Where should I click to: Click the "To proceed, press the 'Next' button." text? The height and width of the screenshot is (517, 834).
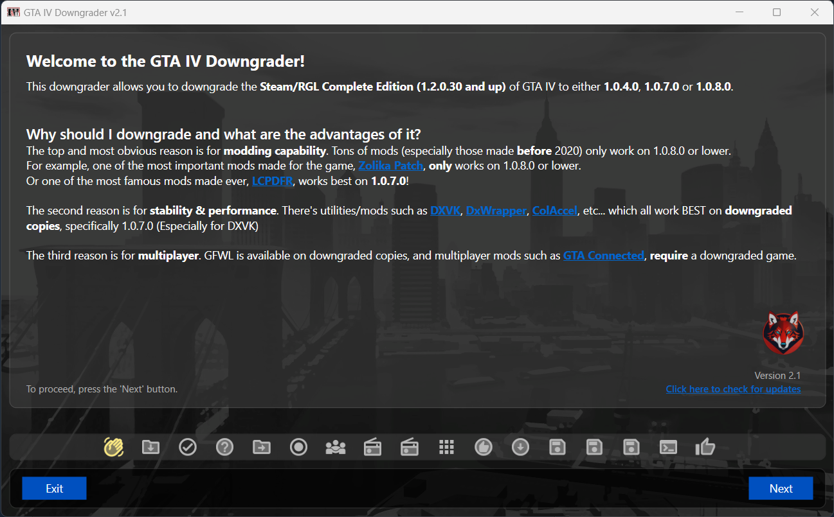(102, 389)
